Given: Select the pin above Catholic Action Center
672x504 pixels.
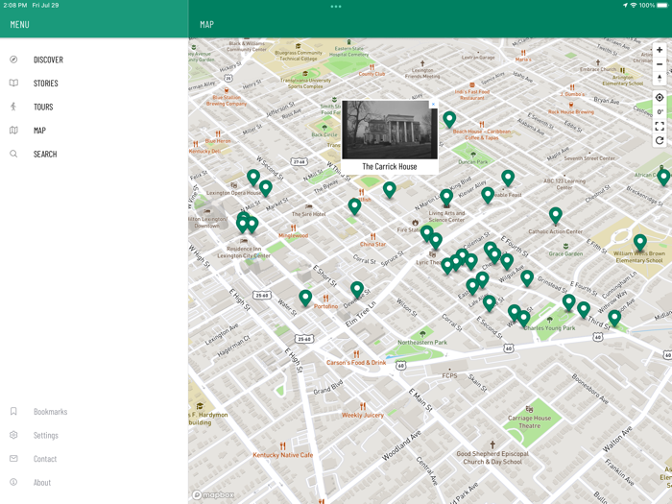Looking at the screenshot, I should [556, 216].
